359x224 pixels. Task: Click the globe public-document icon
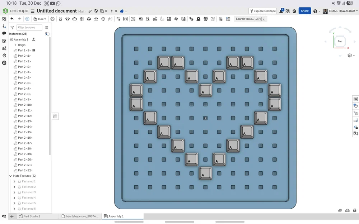pyautogui.click(x=96, y=11)
